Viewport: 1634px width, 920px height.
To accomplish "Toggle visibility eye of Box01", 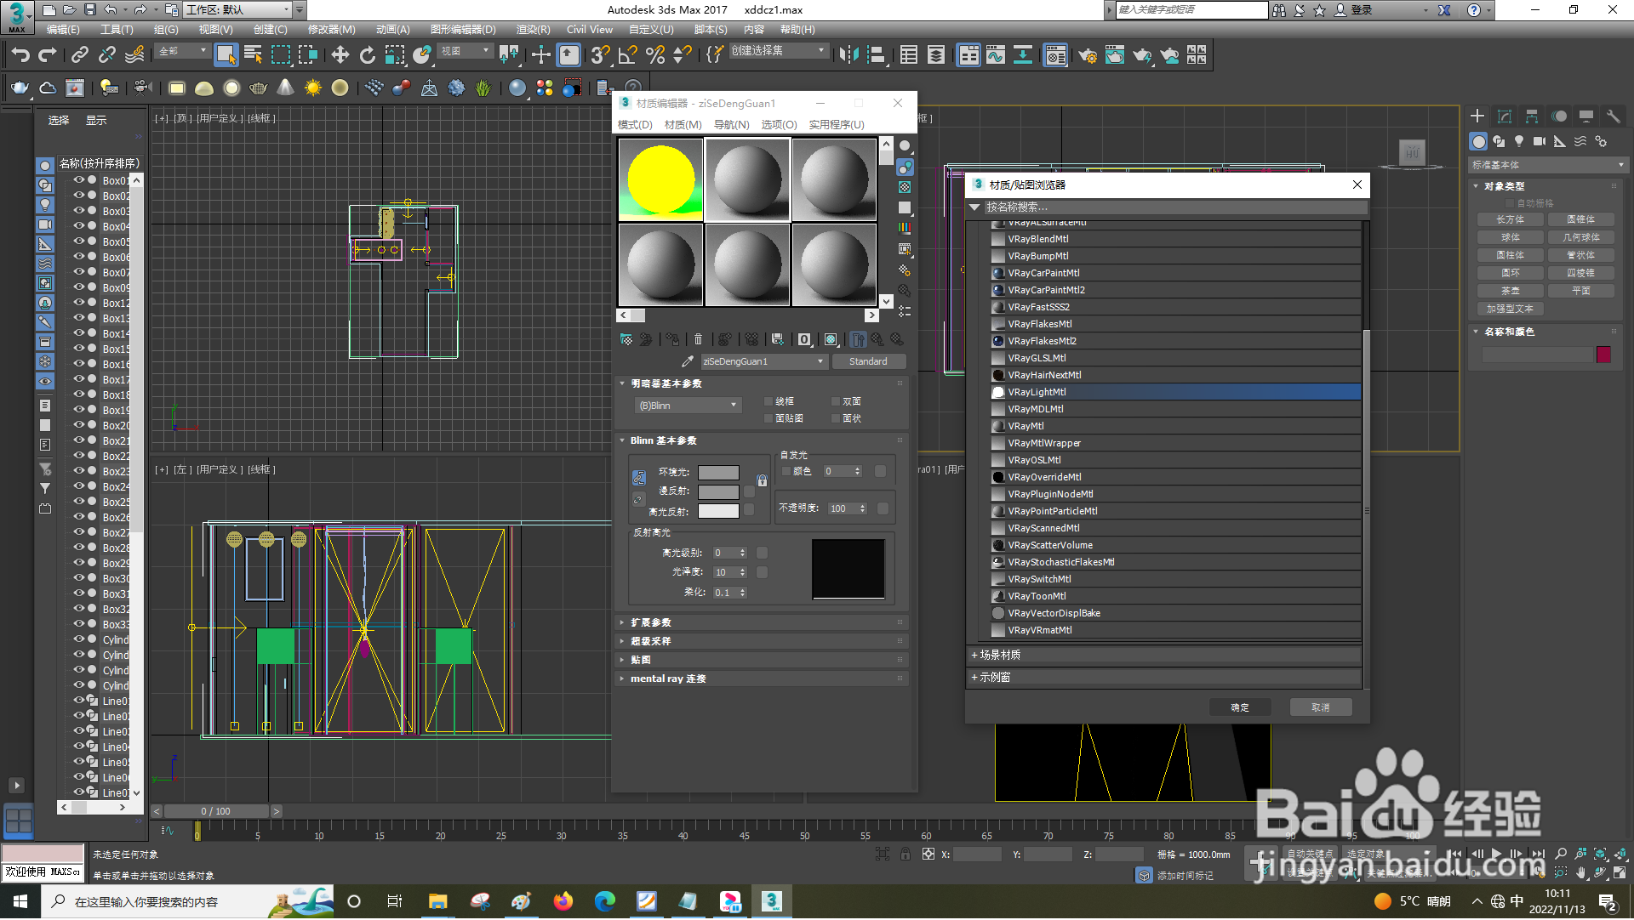I will pos(79,181).
